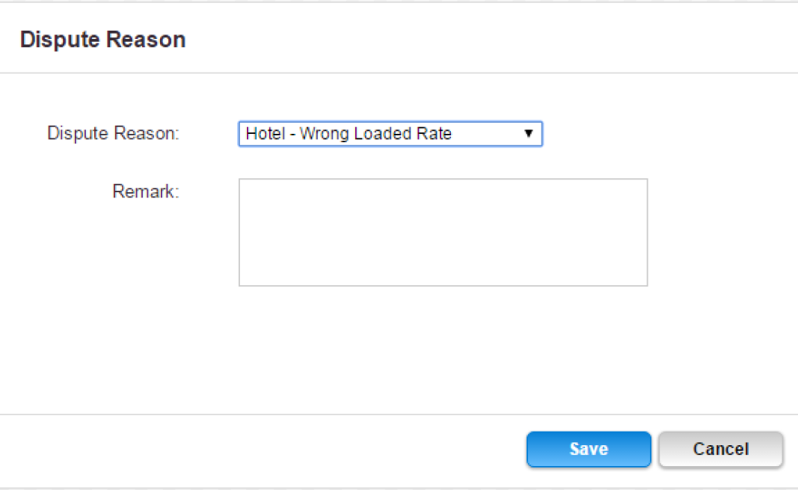Image resolution: width=798 pixels, height=490 pixels.
Task: Click the bold "Dispute Reason" dialog title
Action: (x=102, y=40)
